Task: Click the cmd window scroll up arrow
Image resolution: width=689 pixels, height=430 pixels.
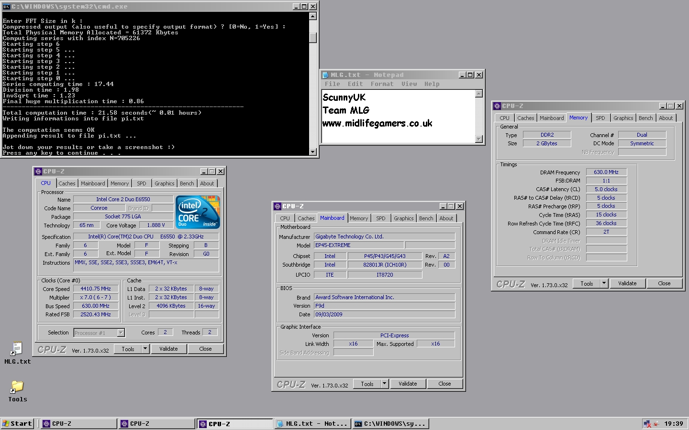Action: [313, 16]
